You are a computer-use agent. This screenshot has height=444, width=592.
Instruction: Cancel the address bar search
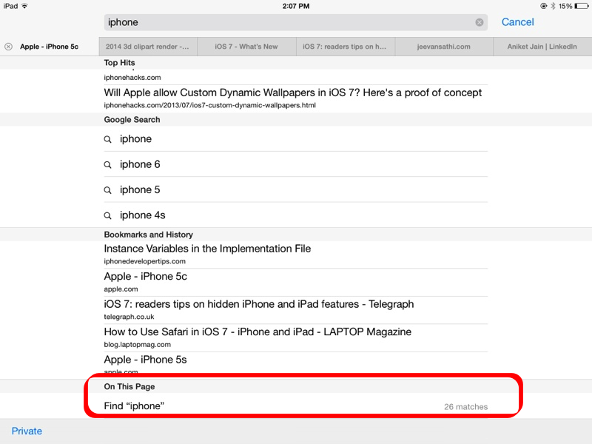click(x=517, y=22)
